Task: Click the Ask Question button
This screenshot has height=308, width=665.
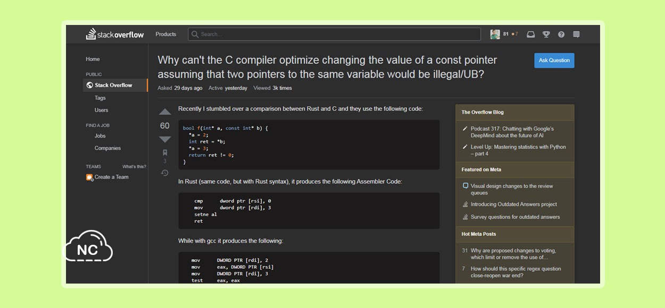Action: [x=554, y=60]
